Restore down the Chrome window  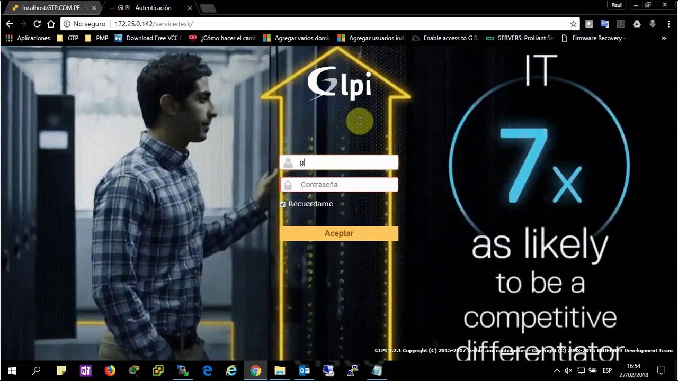[x=648, y=5]
